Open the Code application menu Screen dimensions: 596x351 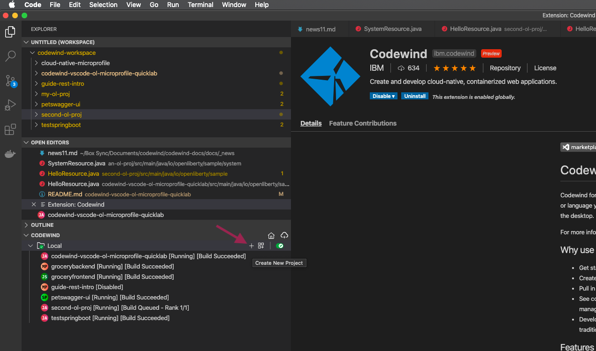click(33, 5)
